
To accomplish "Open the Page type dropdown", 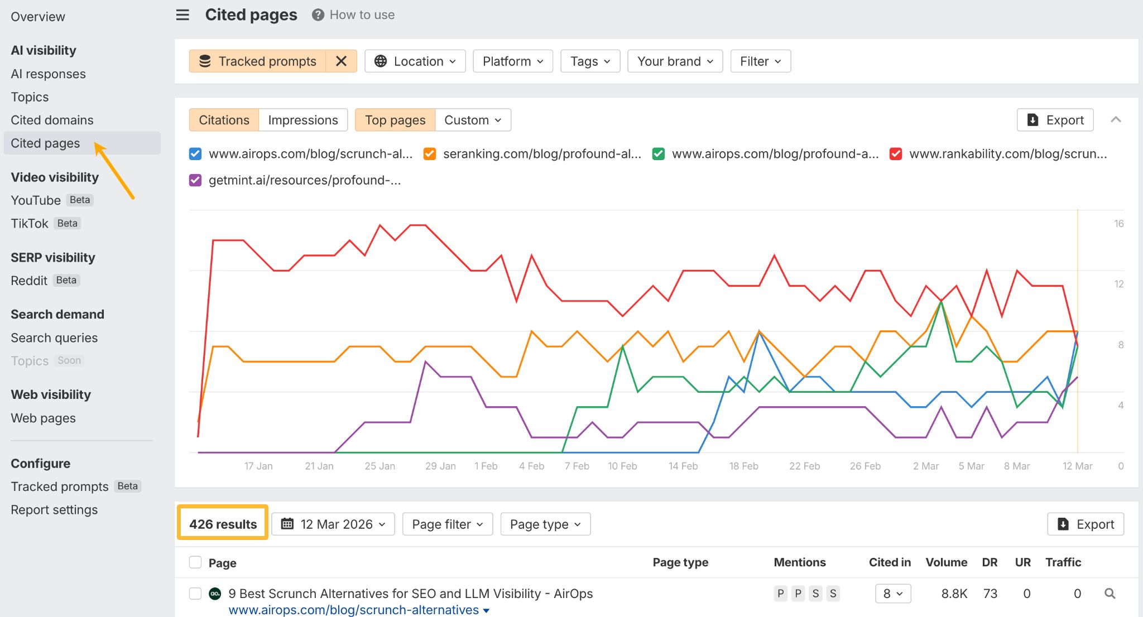I will pyautogui.click(x=545, y=524).
